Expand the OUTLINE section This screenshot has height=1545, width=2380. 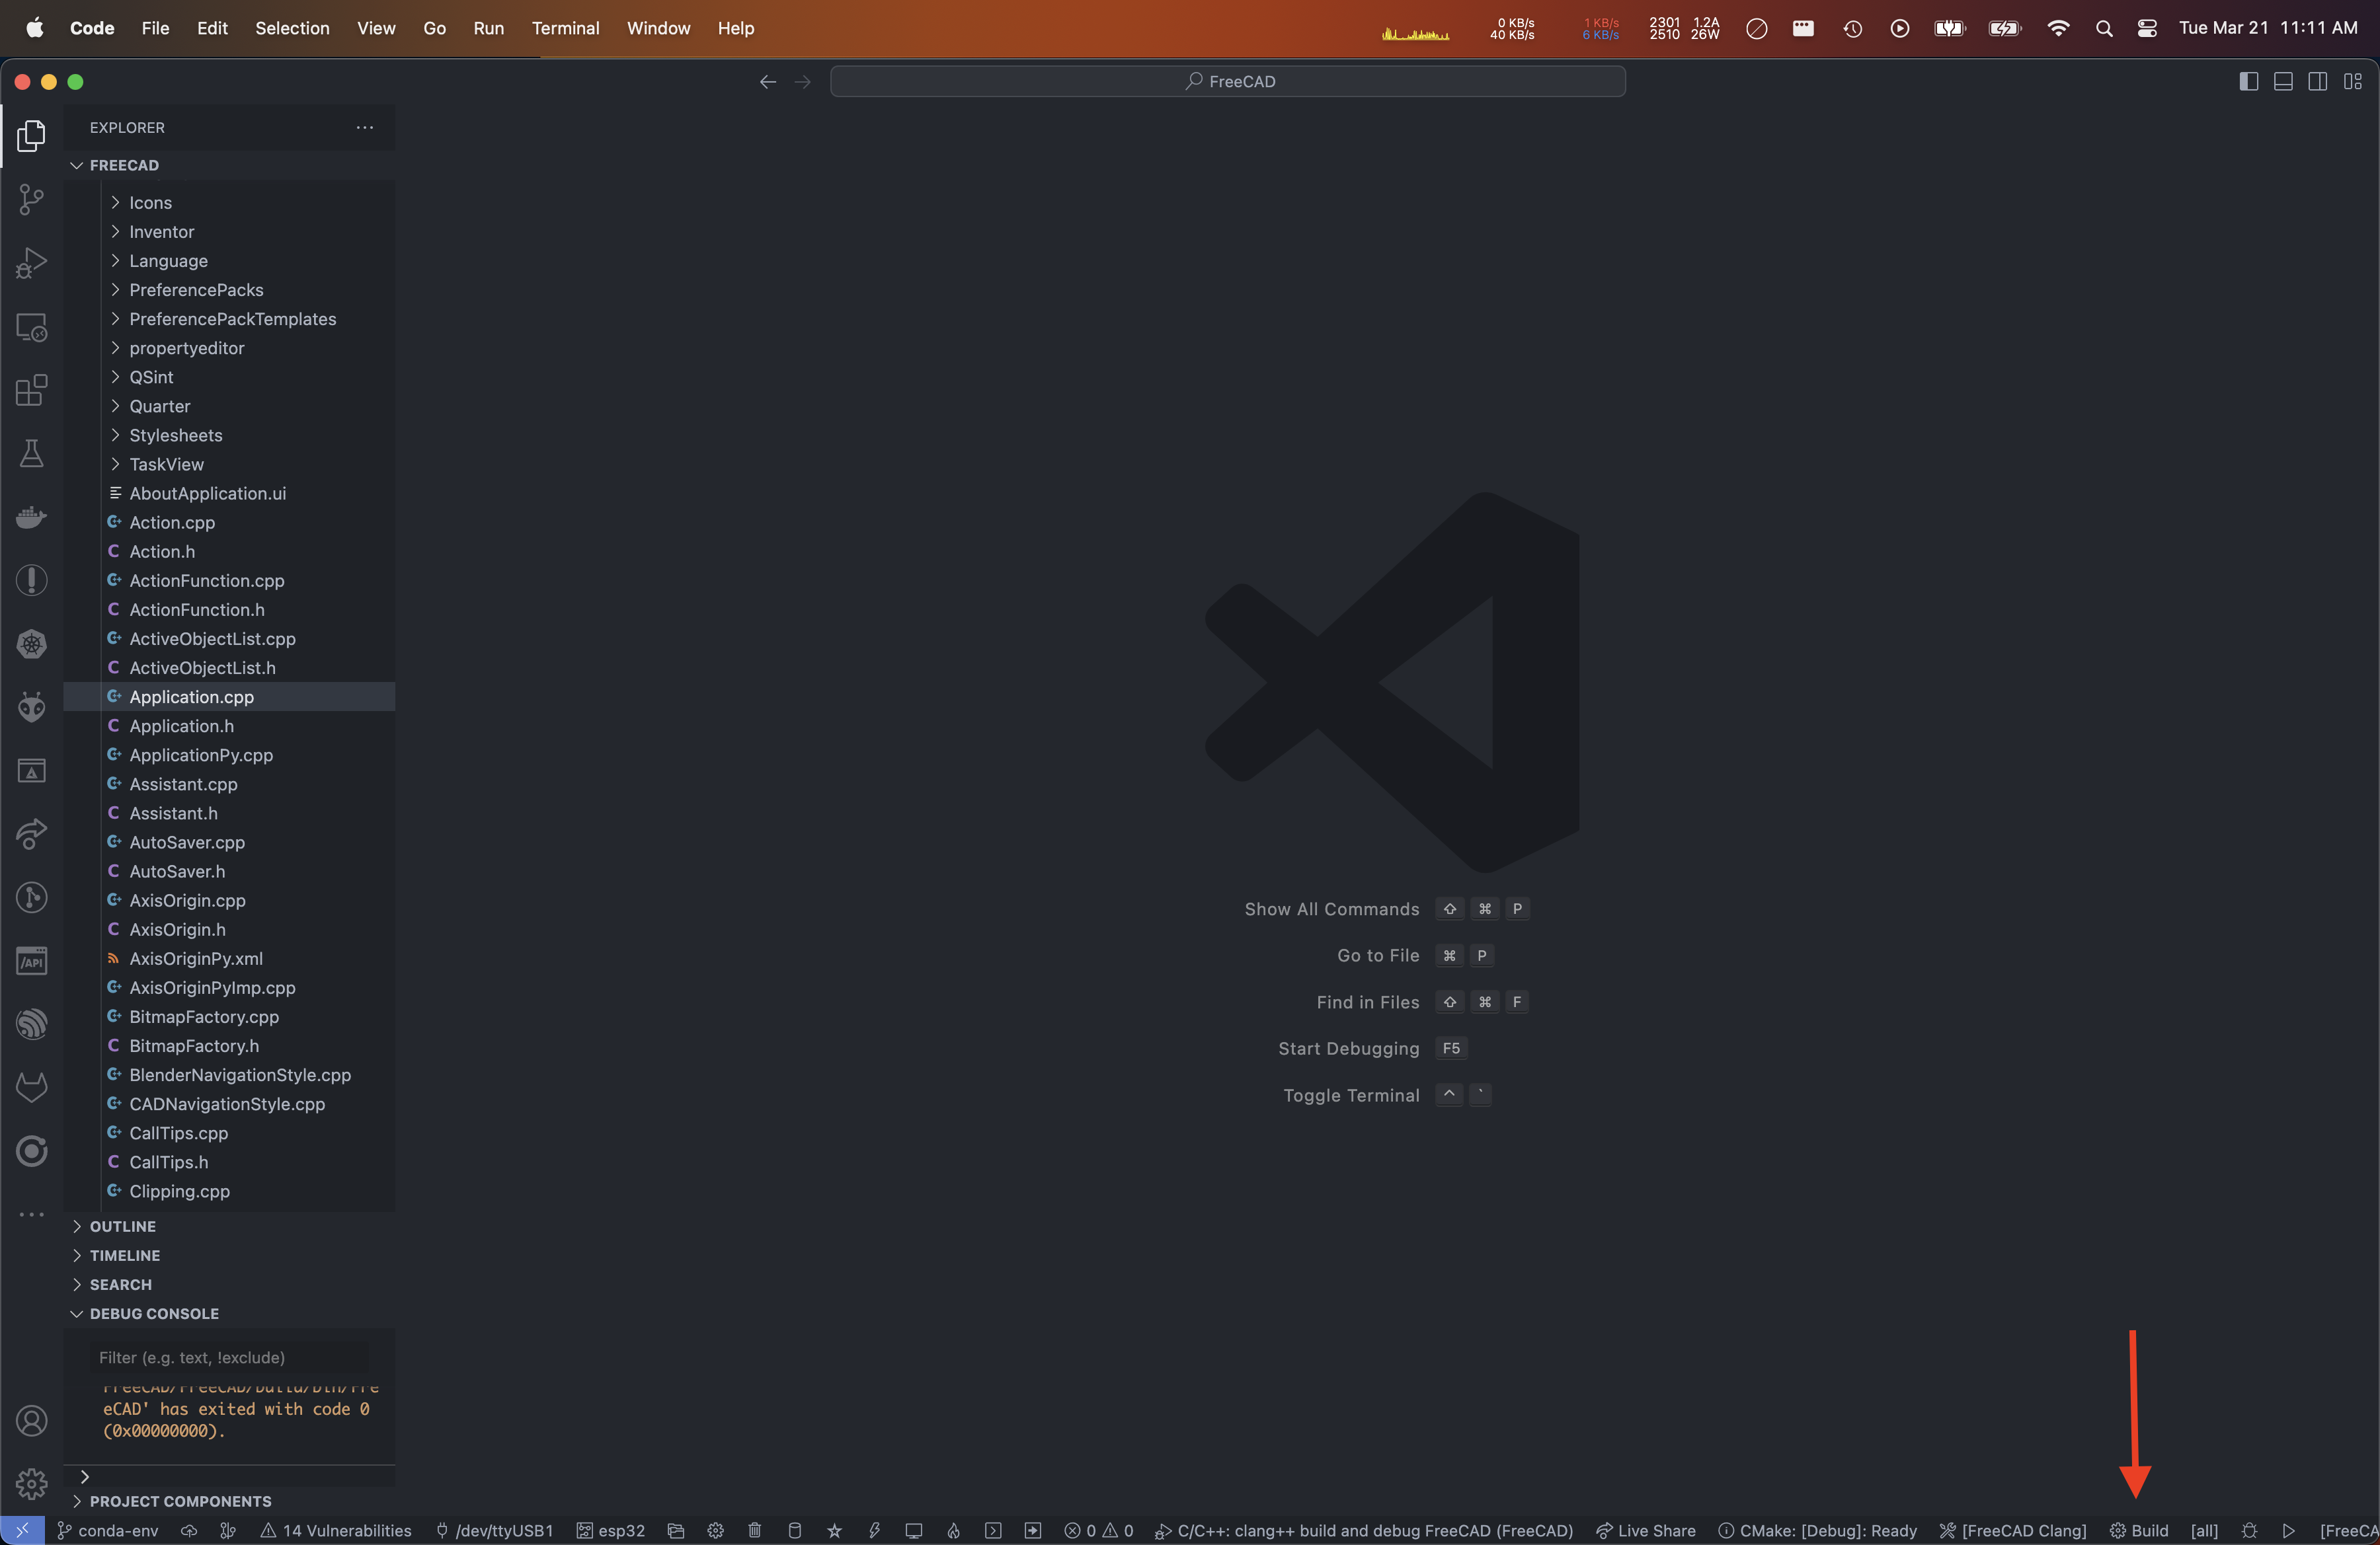coord(122,1226)
